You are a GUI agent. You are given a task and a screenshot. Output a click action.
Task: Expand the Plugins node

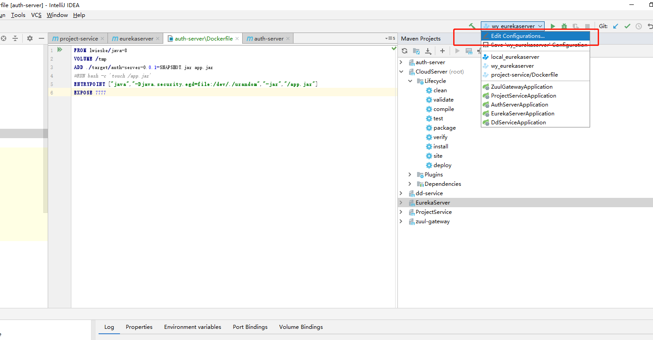[410, 175]
